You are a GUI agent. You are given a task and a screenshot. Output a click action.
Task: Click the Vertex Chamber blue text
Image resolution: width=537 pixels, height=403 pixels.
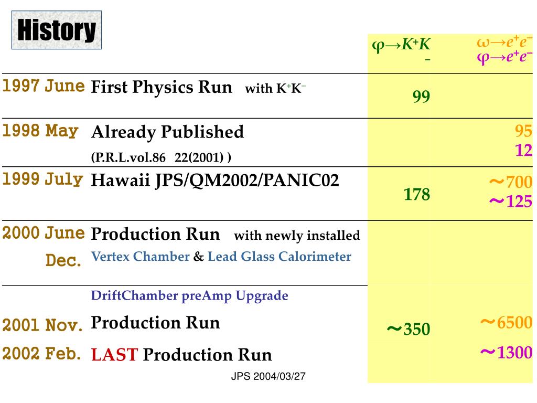pyautogui.click(x=141, y=256)
